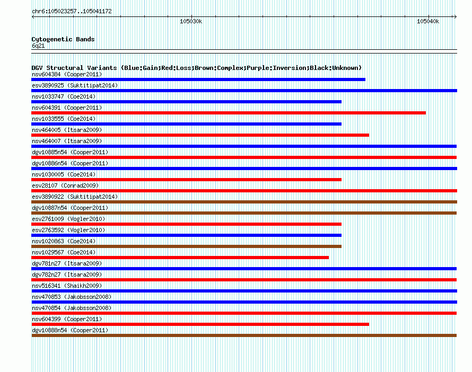Open nsv604399 (Cooper2011) variant
Viewport: 472px width, 372px height.
pos(67,319)
